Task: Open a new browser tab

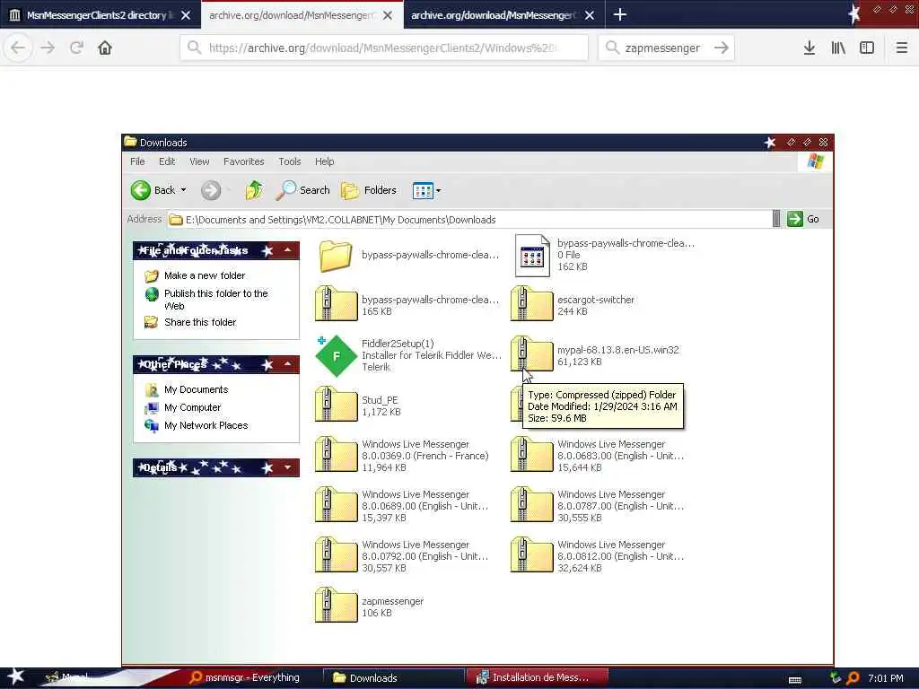Action: pyautogui.click(x=620, y=14)
